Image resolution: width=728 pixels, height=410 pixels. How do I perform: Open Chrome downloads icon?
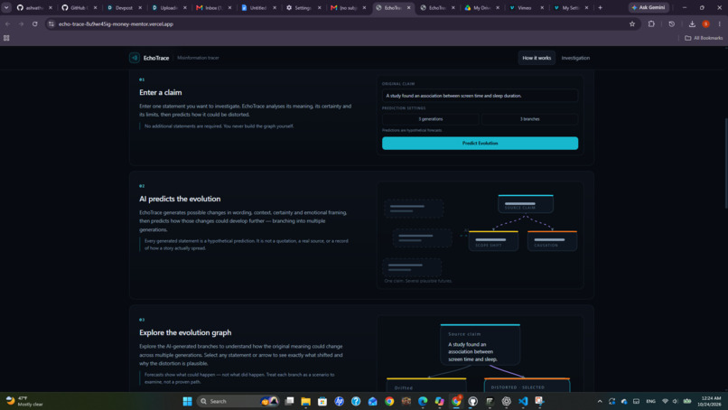tap(692, 24)
